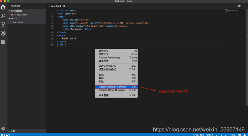
Task: Choose 查看引用 in context menu
Action: [x=116, y=61]
